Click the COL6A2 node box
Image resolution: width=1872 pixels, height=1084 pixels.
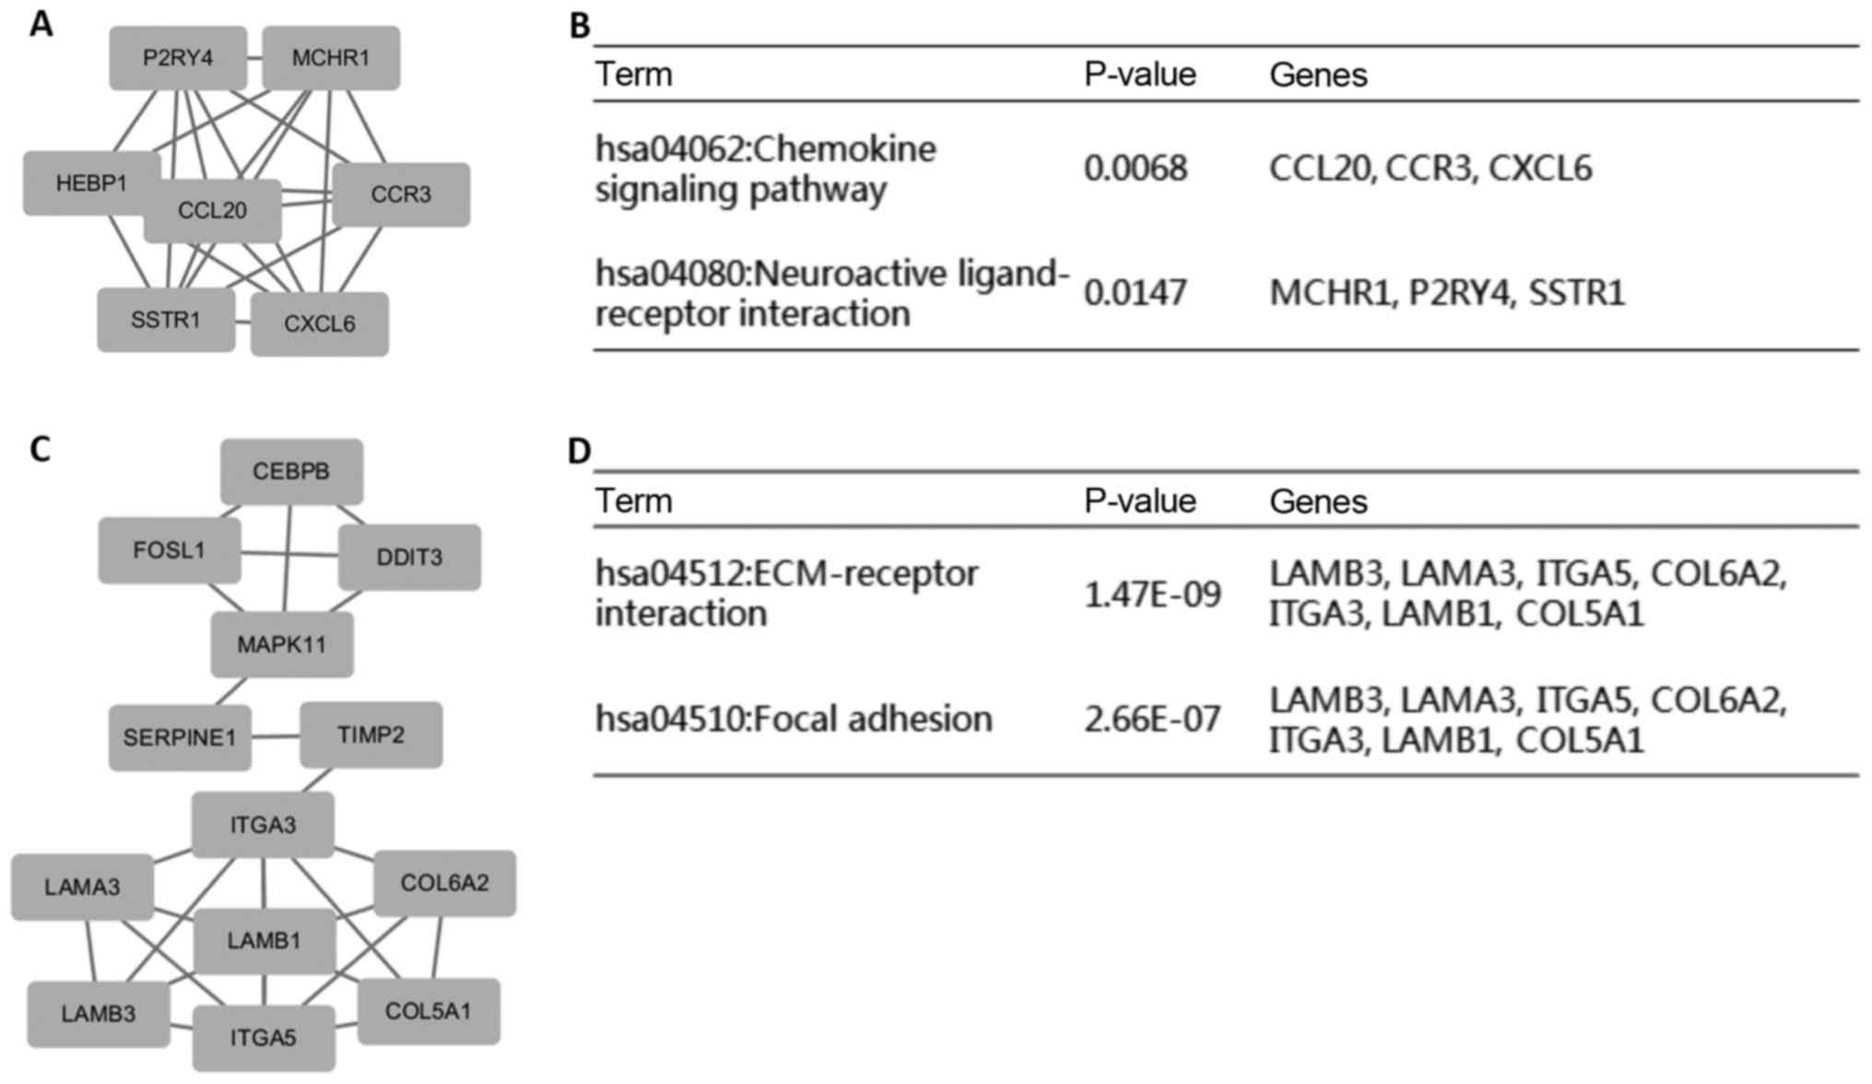pos(444,883)
